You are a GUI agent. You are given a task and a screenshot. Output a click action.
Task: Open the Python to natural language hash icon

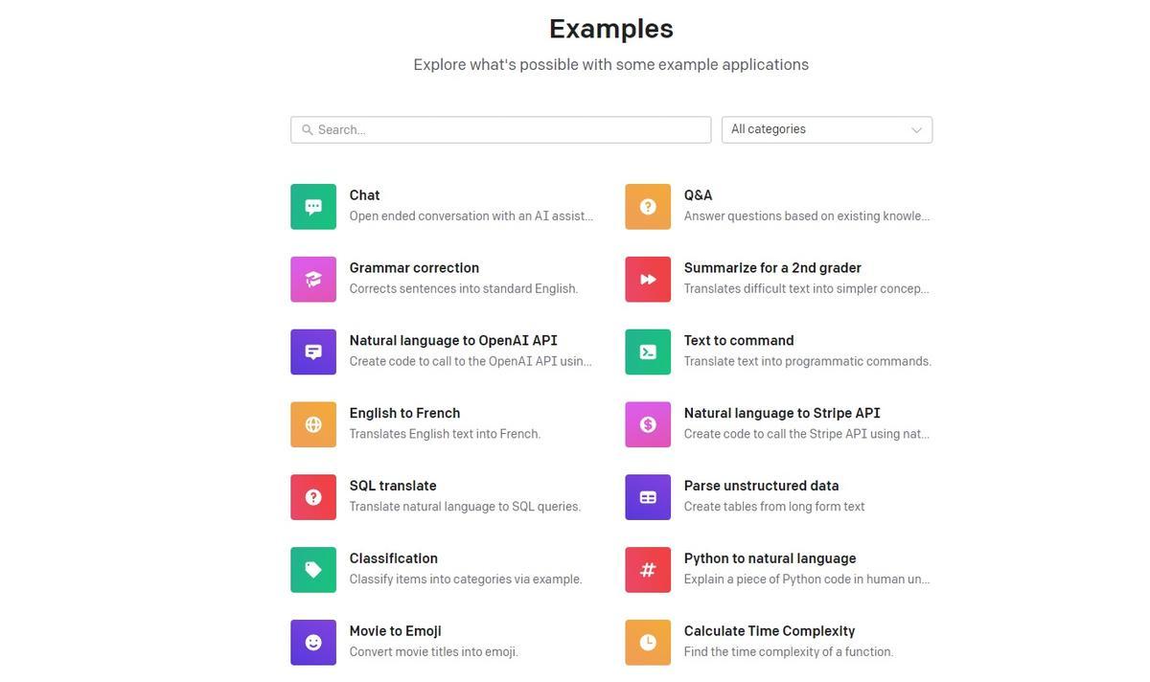coord(648,571)
